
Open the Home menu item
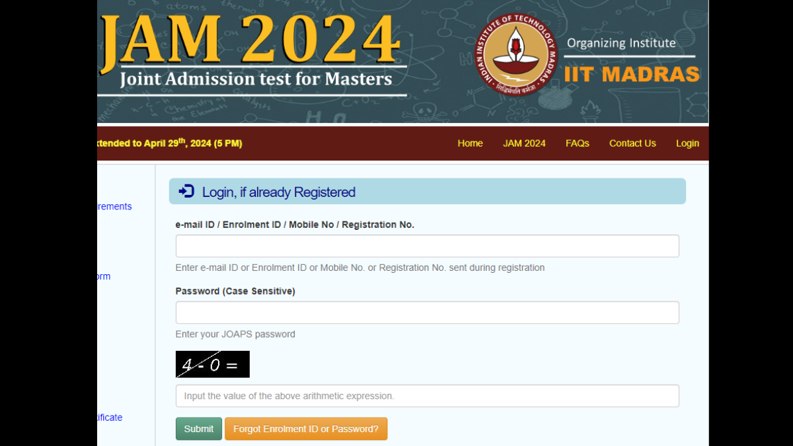pyautogui.click(x=470, y=143)
